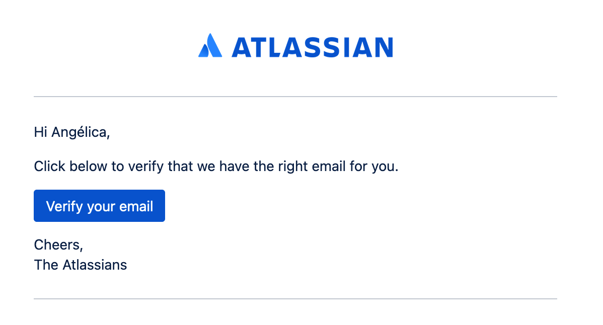Select the sentence asking to verify your email

click(x=215, y=166)
